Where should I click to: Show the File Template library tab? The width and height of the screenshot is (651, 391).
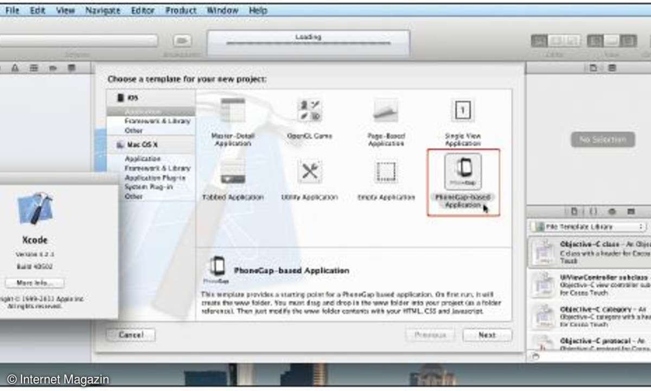[575, 211]
